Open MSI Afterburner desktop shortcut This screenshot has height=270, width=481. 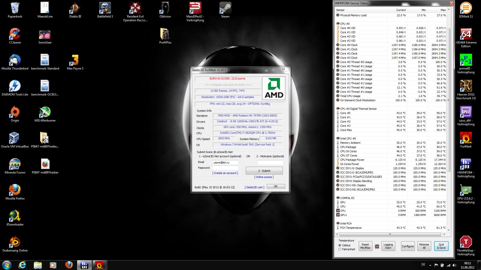click(x=45, y=114)
